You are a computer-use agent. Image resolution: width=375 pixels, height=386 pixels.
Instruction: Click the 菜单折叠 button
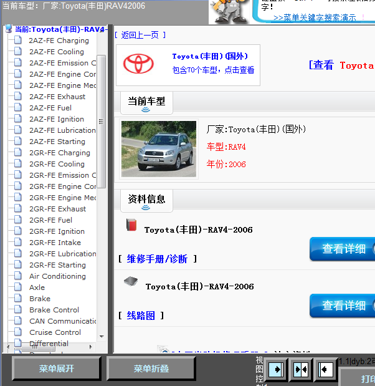click(x=151, y=369)
